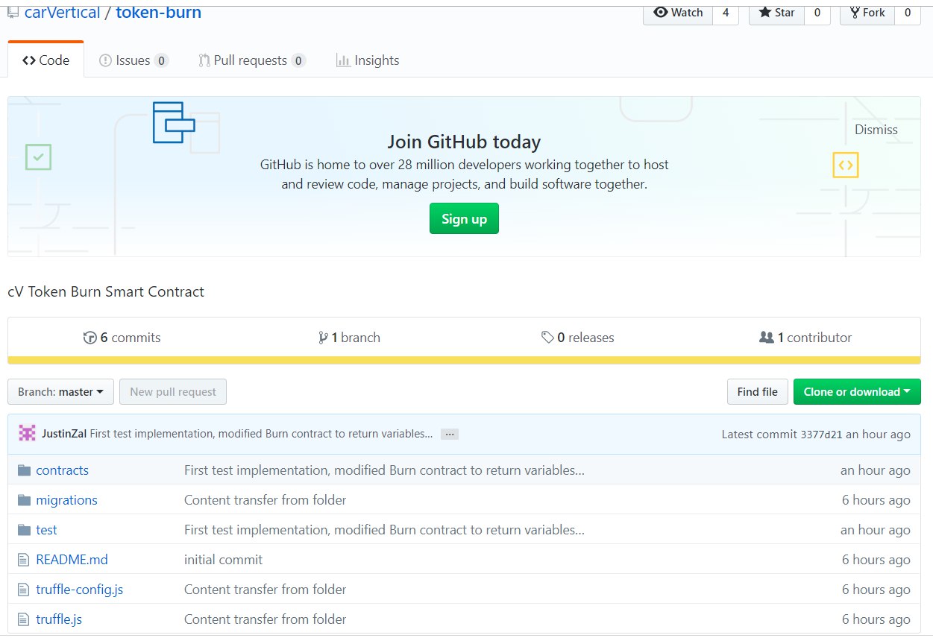933x638 pixels.
Task: Click the watchers count 4
Action: pyautogui.click(x=726, y=13)
